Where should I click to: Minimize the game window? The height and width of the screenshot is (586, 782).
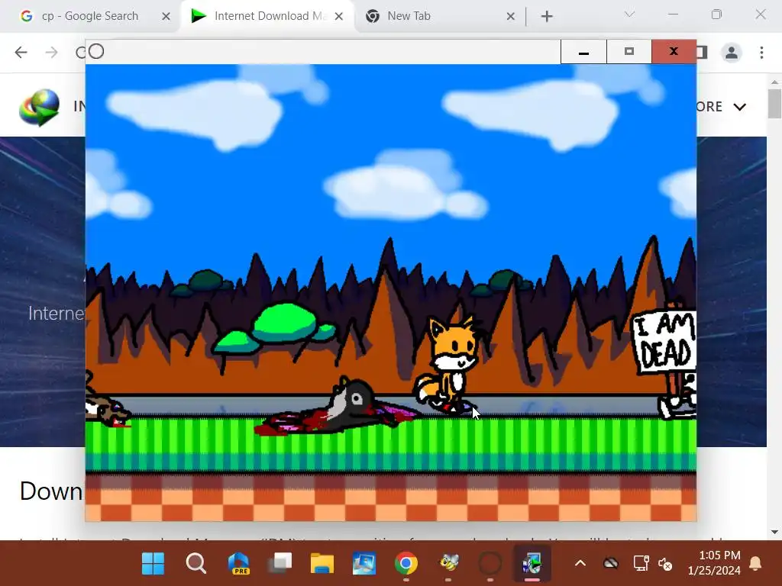click(583, 52)
